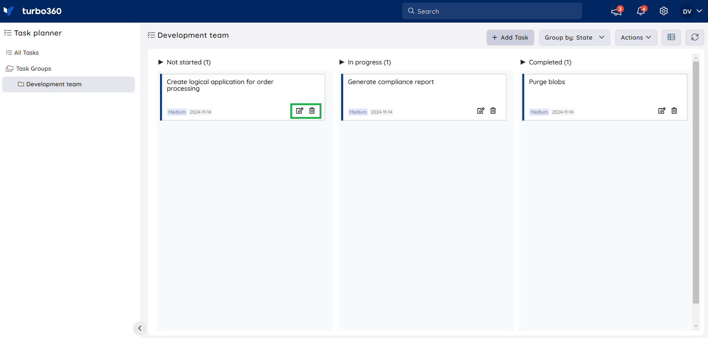
Task: Delete the Purge blobs task
Action: click(x=674, y=111)
